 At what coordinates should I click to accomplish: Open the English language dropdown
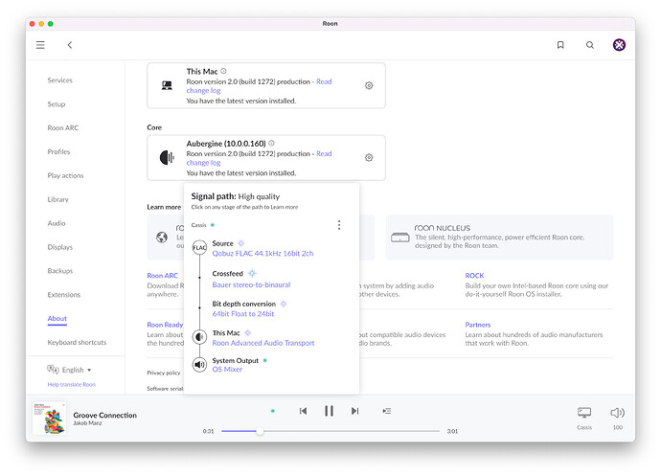77,370
